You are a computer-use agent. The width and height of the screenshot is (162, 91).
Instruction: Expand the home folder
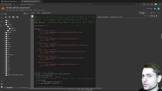(x=4, y=39)
